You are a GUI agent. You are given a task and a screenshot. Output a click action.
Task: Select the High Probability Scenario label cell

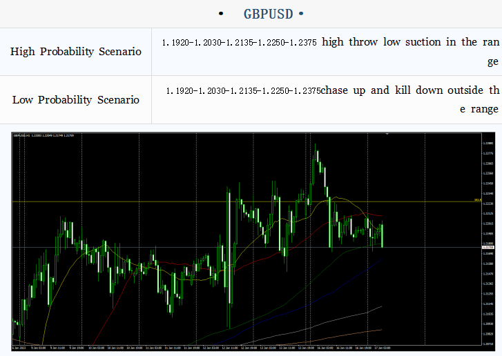click(75, 52)
